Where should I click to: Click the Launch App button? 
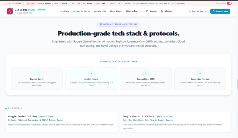(220, 11)
